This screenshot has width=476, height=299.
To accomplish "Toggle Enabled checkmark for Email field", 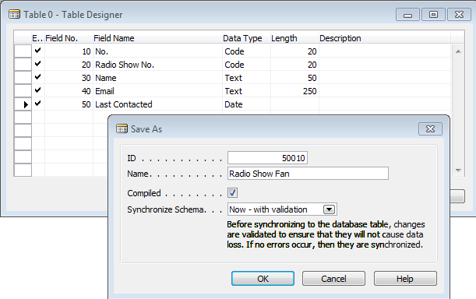I will coord(38,91).
